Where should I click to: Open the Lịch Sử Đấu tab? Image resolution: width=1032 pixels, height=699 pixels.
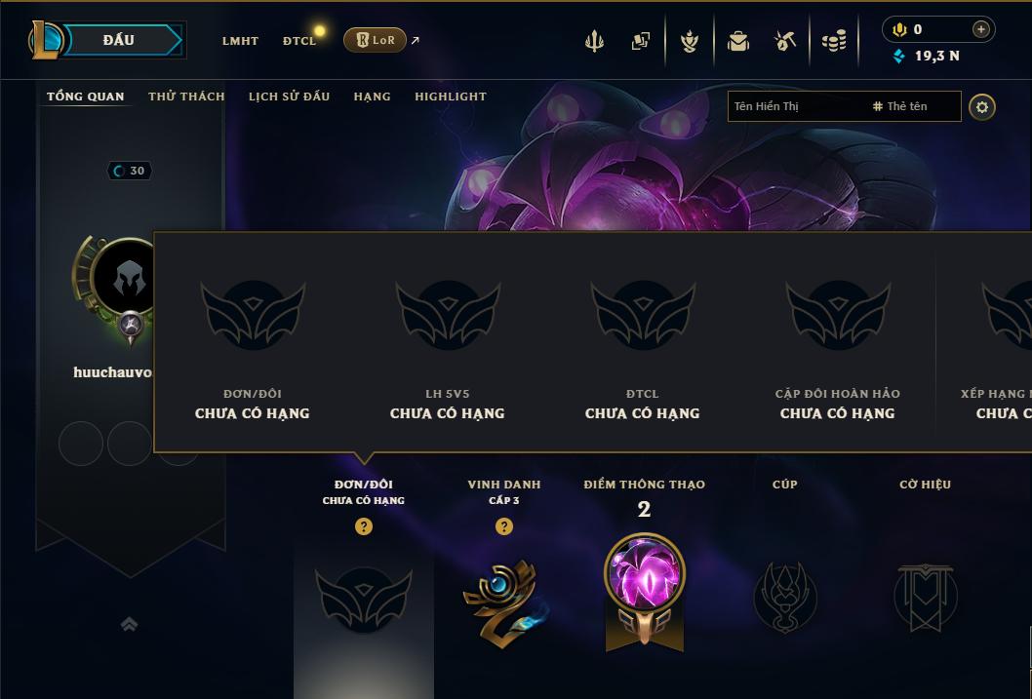[x=289, y=97]
